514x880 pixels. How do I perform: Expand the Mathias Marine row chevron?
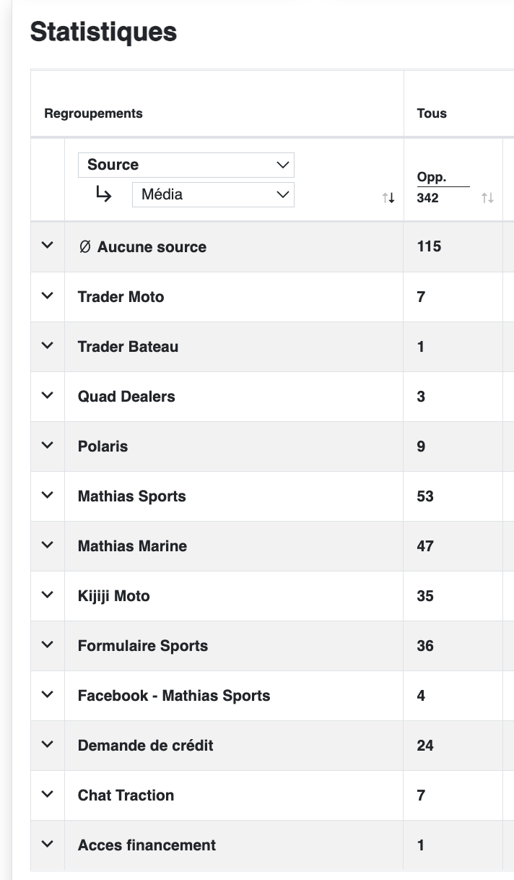(x=48, y=545)
